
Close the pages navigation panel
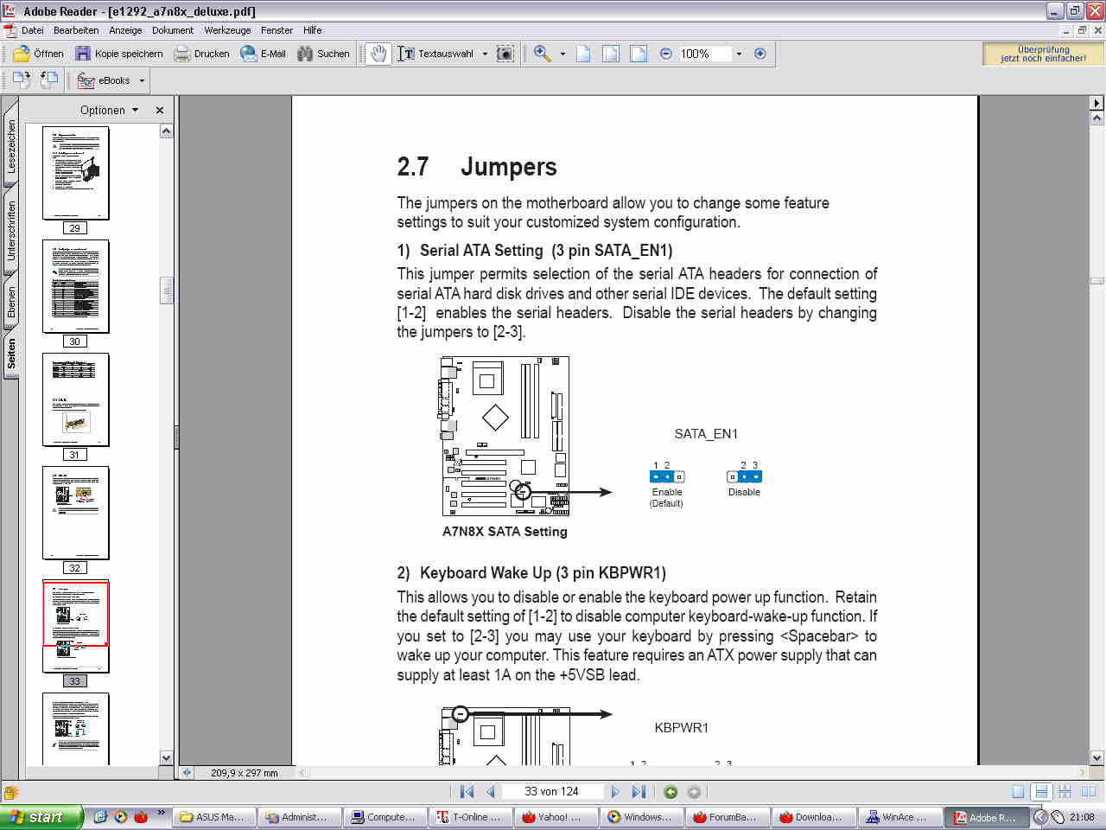pos(160,110)
